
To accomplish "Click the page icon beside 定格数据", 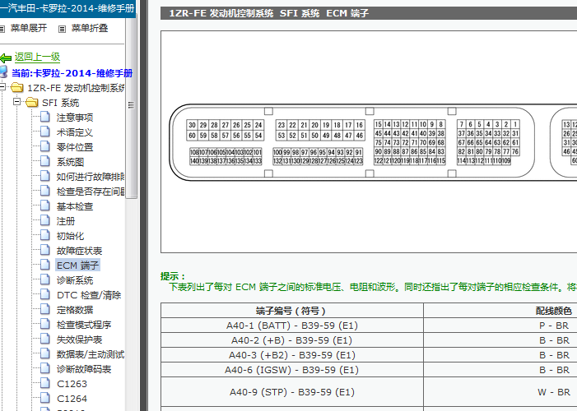I will point(45,309).
